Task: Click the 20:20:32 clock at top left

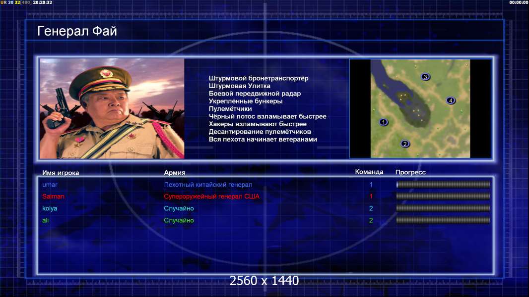Action: click(43, 2)
